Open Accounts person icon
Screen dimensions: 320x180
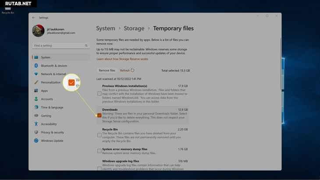coord(36,99)
